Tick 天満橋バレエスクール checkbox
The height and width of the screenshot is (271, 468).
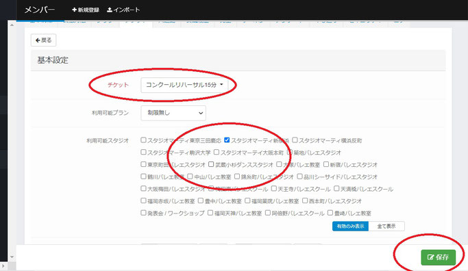[336, 188]
